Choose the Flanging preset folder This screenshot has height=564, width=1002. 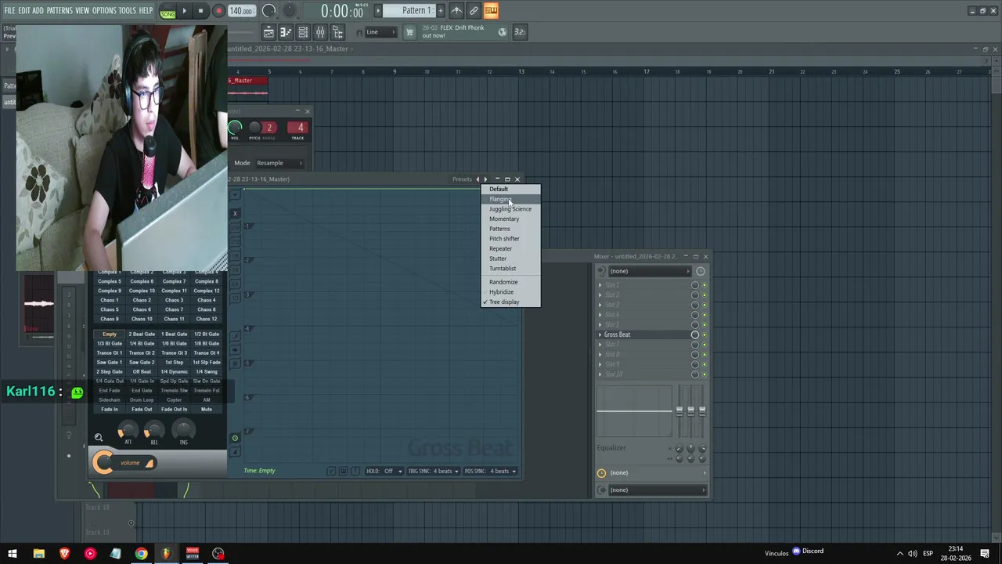click(x=510, y=199)
